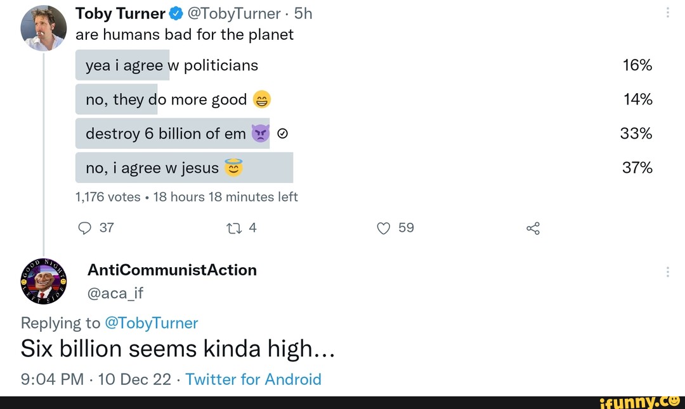Click the 'Twitter for Android' source link

coord(253,379)
